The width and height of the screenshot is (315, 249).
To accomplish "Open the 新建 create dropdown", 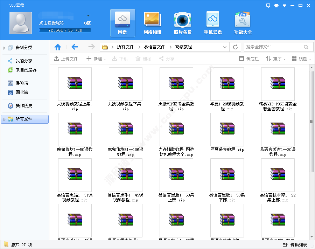I will (96, 59).
